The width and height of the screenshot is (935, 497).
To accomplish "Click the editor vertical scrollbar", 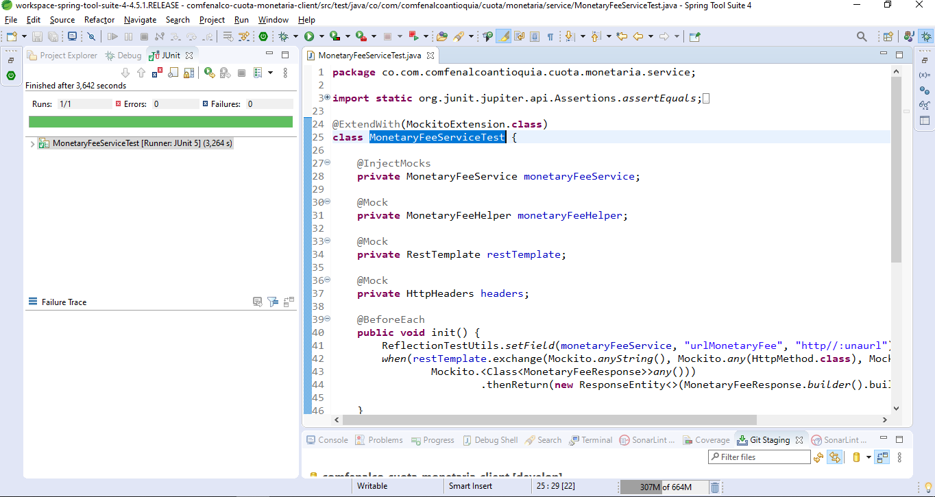I will click(896, 169).
